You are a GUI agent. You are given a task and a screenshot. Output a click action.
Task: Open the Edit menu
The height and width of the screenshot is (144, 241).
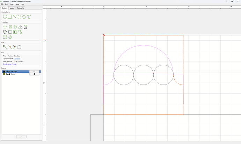pos(6,4)
